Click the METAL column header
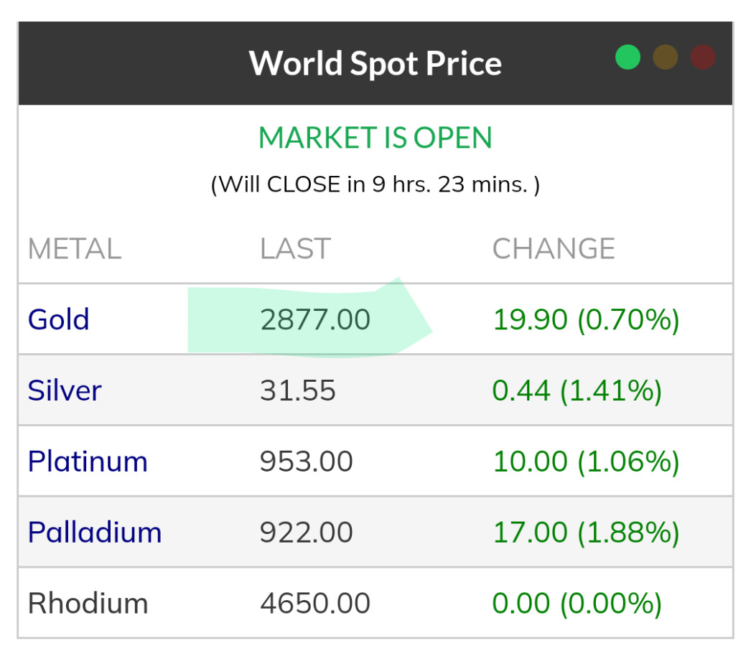Image resolution: width=751 pixels, height=646 pixels. click(x=74, y=249)
